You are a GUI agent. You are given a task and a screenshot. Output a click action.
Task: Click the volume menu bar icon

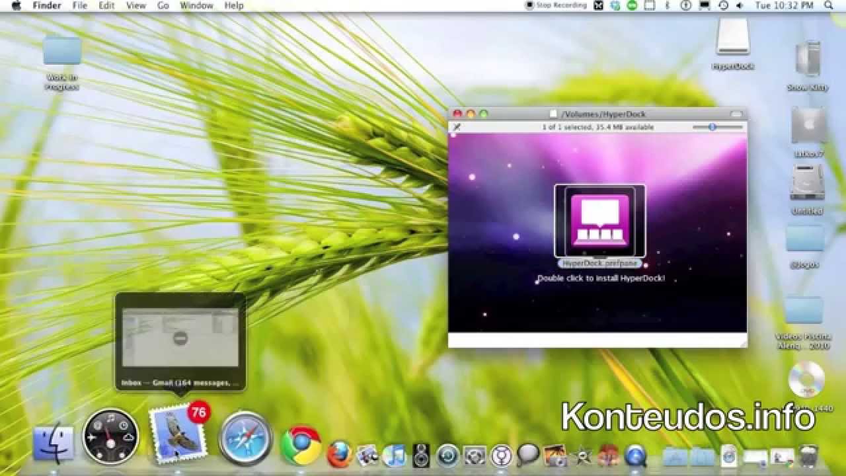(741, 5)
